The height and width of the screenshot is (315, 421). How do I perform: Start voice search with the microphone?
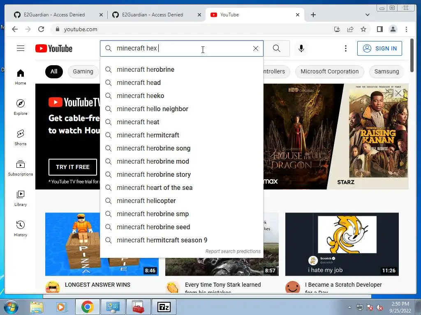click(301, 48)
